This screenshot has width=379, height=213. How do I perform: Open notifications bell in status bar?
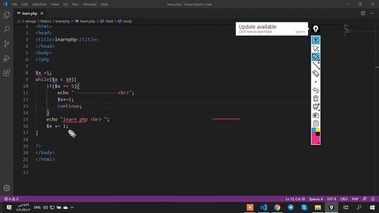[x=372, y=199]
